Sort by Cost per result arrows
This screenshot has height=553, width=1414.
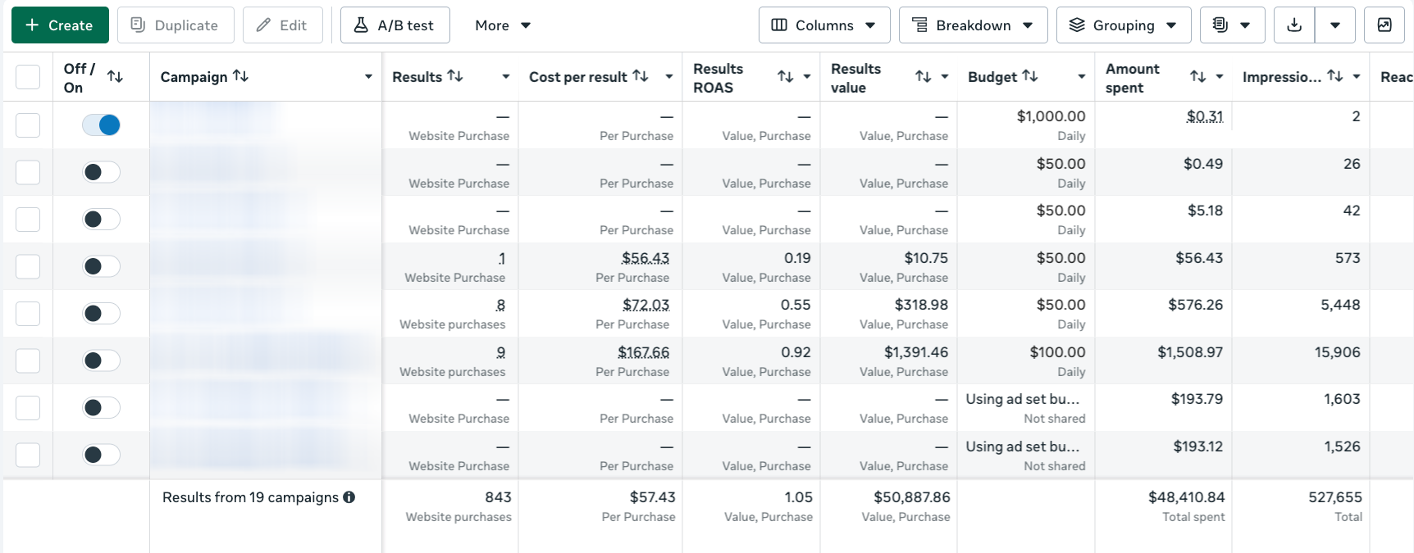pyautogui.click(x=641, y=75)
